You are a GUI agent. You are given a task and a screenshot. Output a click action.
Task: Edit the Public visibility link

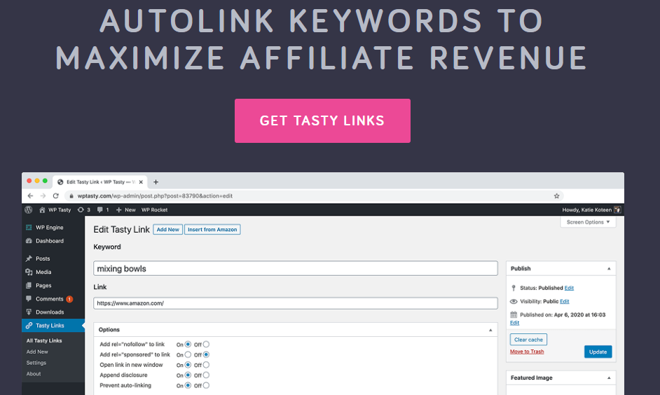[565, 302]
